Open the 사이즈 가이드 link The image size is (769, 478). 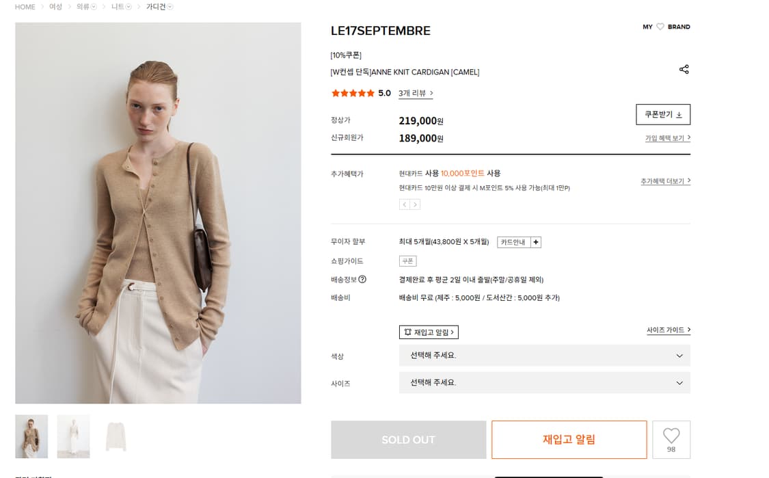coord(669,329)
